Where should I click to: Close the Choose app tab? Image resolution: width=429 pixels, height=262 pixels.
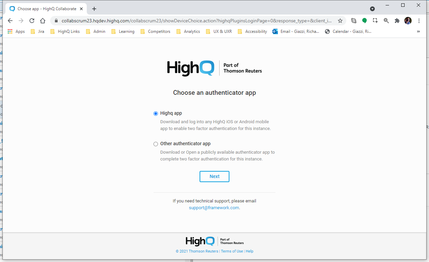coord(81,9)
